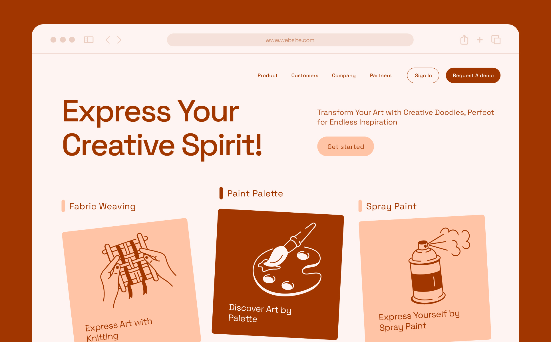This screenshot has height=342, width=551.
Task: Click Request A demo button
Action: click(x=473, y=76)
